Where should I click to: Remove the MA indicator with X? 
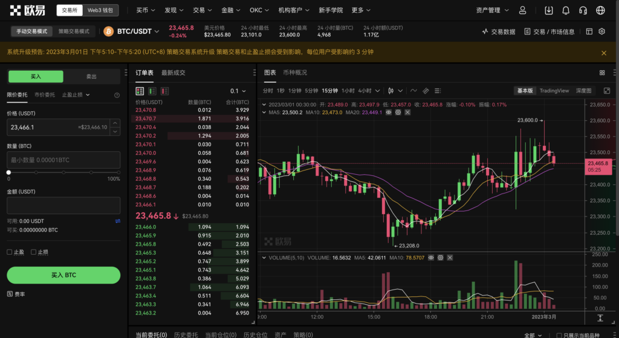(407, 112)
